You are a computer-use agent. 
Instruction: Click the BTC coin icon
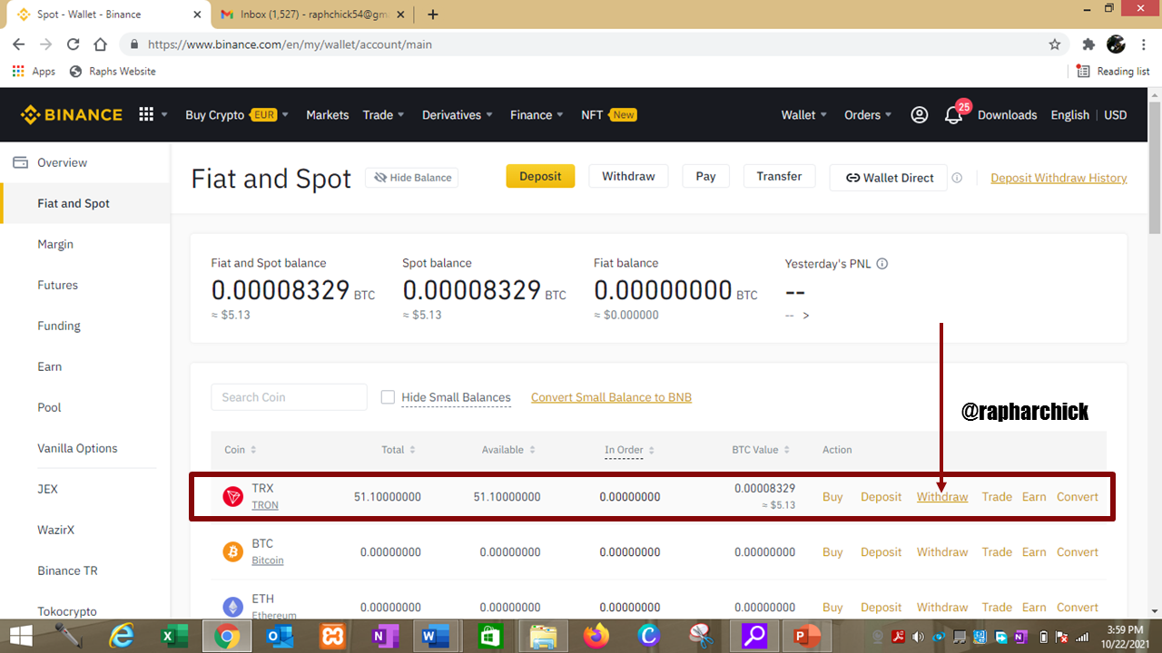233,551
